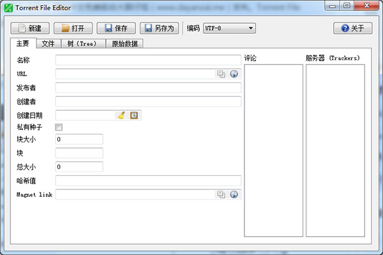Click the copy icon in the URL field
383x255 pixels.
(222, 74)
